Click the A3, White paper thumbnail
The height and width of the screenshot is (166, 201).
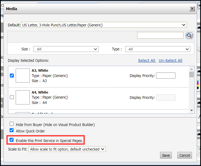coord(23,75)
